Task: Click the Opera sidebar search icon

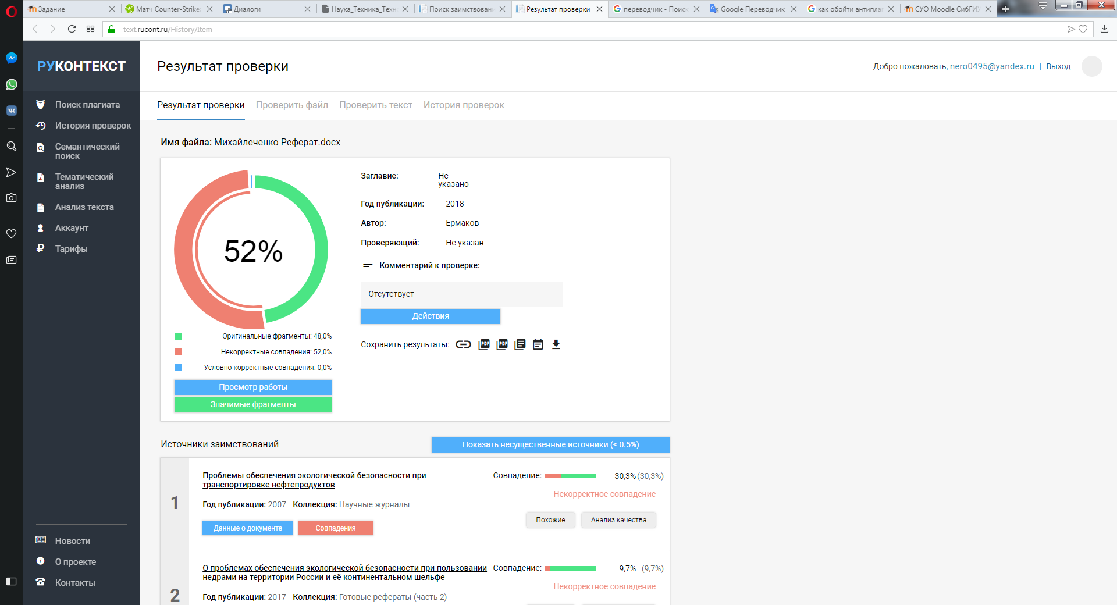Action: tap(11, 146)
